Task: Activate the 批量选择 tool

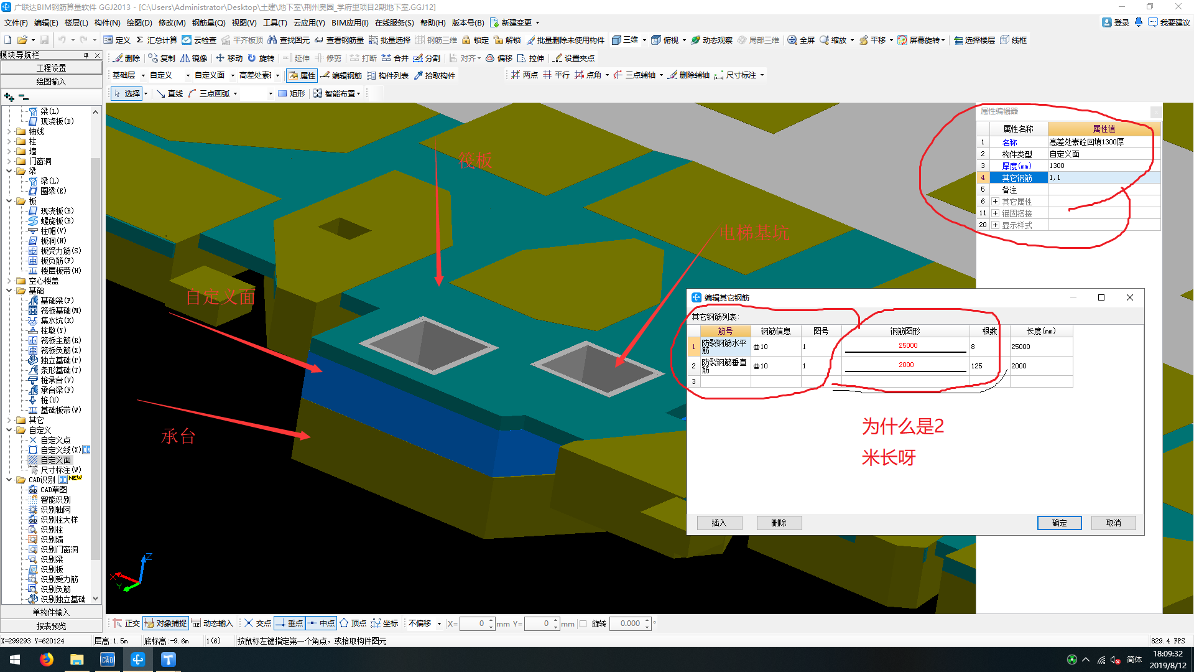Action: pyautogui.click(x=389, y=40)
